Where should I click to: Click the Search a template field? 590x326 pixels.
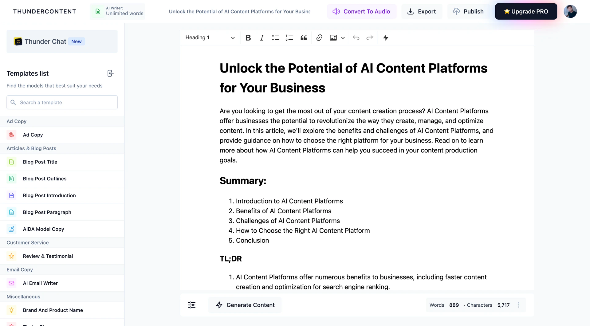click(62, 102)
